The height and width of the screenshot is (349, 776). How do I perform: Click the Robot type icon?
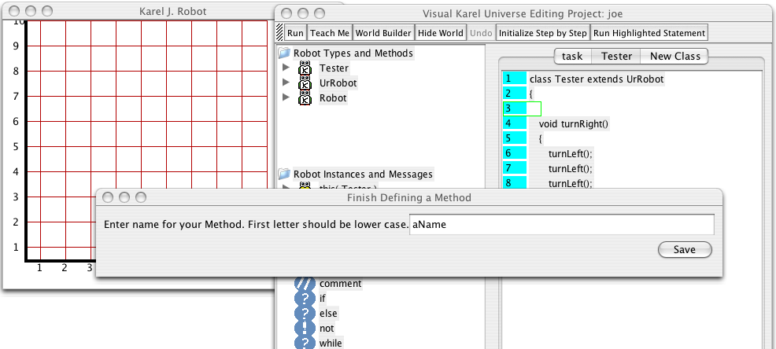point(305,98)
